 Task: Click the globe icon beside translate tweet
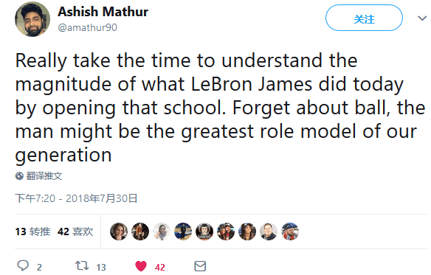(x=19, y=175)
